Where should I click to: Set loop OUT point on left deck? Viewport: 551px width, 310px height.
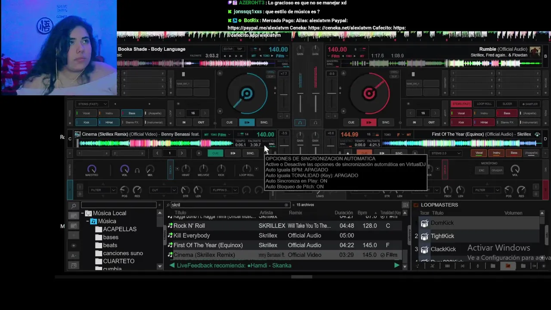[201, 122]
